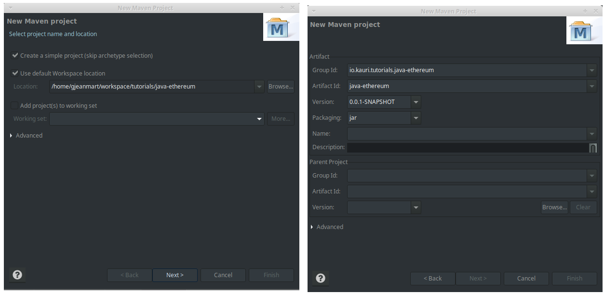
Task: Expand Advanced in the Artifact dialog
Action: pyautogui.click(x=312, y=227)
